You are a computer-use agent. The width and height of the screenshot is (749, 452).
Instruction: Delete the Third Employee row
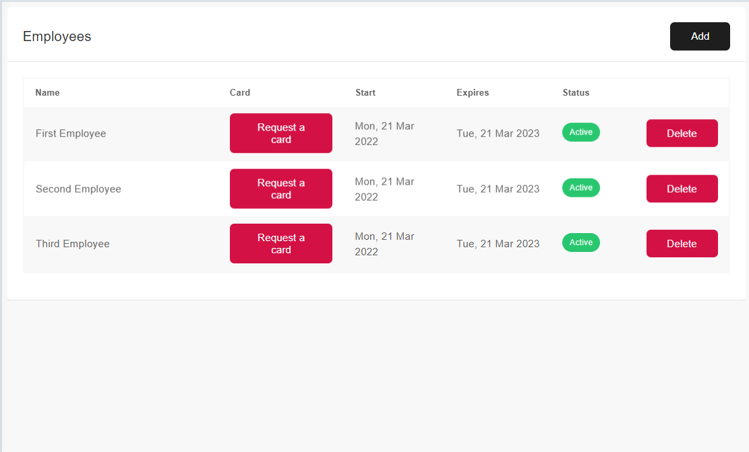(682, 244)
